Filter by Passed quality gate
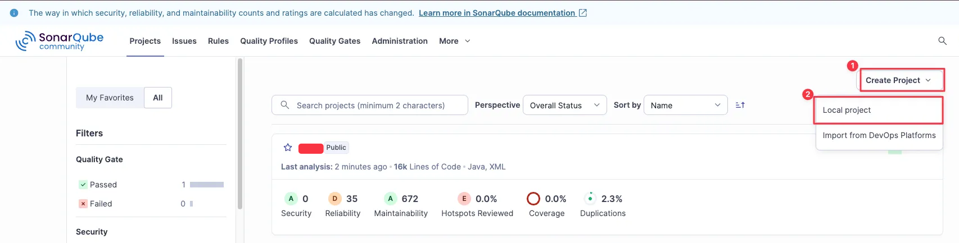Screen dimensions: 959x243 tap(103, 185)
